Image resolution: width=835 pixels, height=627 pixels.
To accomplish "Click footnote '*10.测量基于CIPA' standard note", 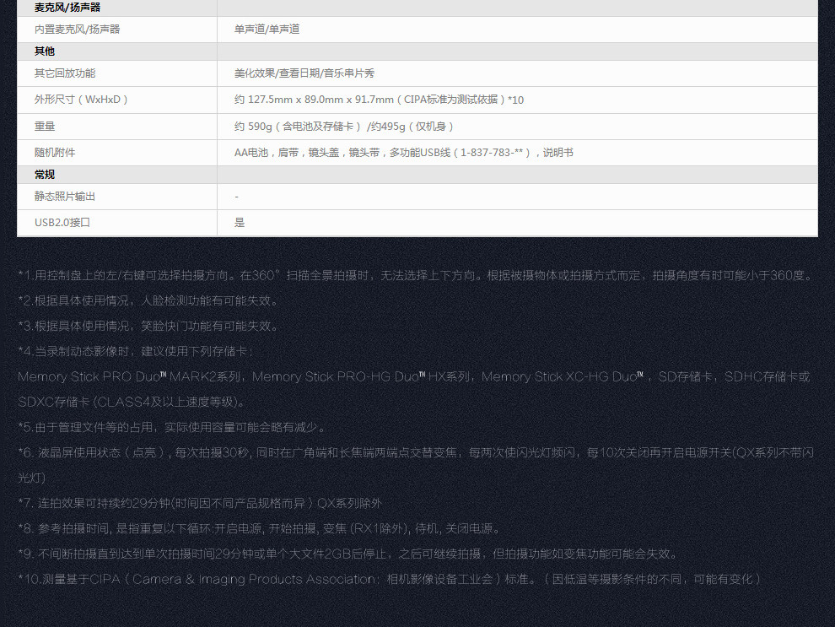I will [x=390, y=579].
